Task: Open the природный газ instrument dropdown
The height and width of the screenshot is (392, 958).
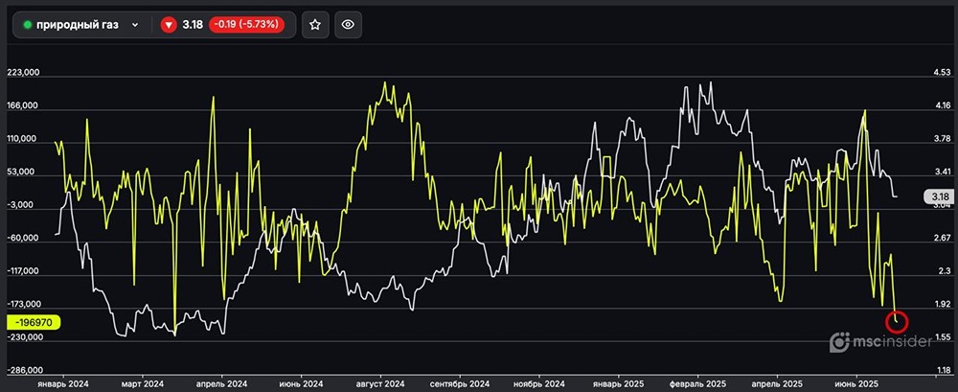Action: tap(81, 25)
